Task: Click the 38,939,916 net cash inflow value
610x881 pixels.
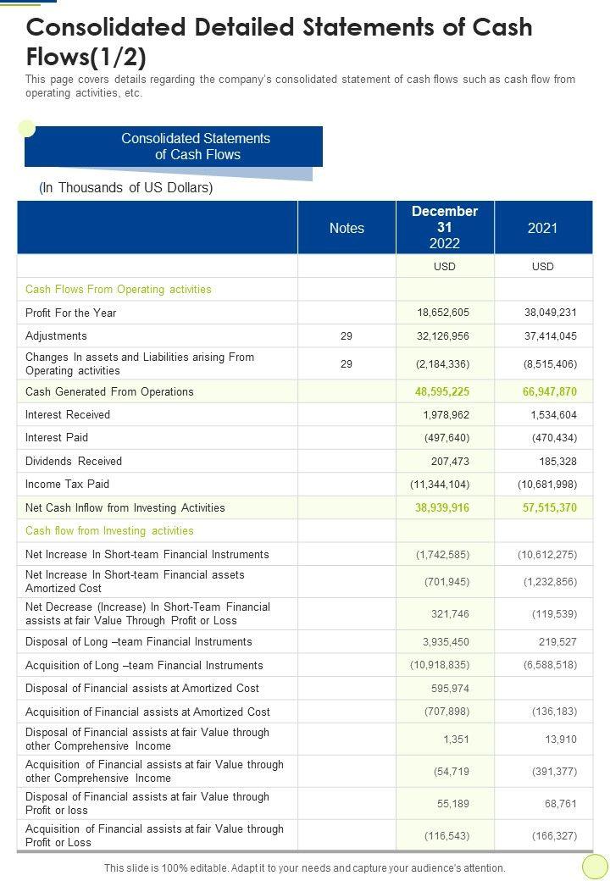Action: pos(441,508)
